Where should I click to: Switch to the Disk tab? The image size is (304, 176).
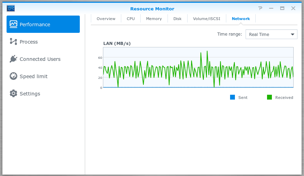click(x=178, y=19)
